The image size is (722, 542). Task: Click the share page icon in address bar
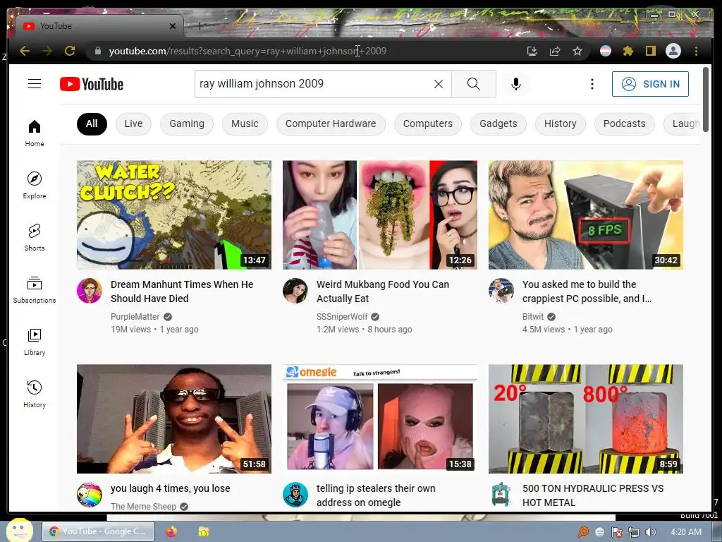click(555, 51)
